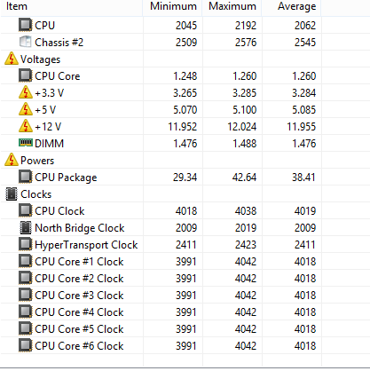Click the CPU Package chip icon

tap(26, 177)
